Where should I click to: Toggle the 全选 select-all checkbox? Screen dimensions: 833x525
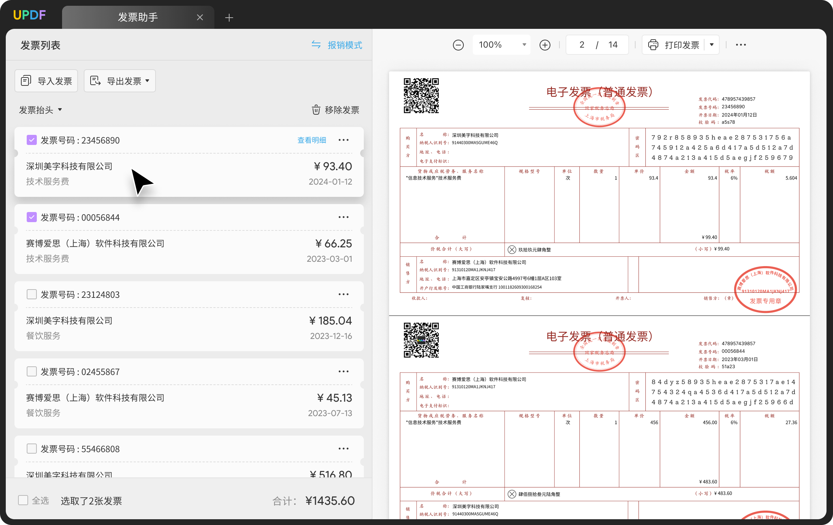point(23,500)
